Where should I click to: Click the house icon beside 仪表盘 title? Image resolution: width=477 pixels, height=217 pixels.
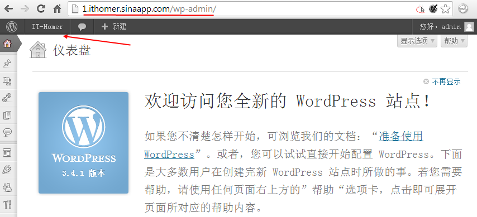pos(38,50)
